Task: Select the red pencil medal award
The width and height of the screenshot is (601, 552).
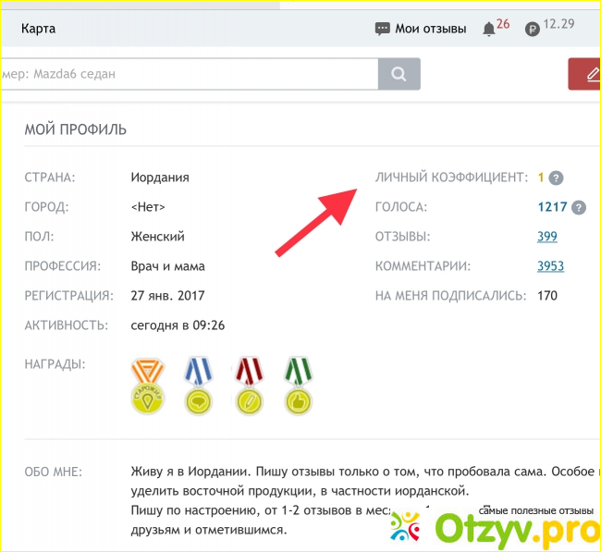Action: pos(250,385)
